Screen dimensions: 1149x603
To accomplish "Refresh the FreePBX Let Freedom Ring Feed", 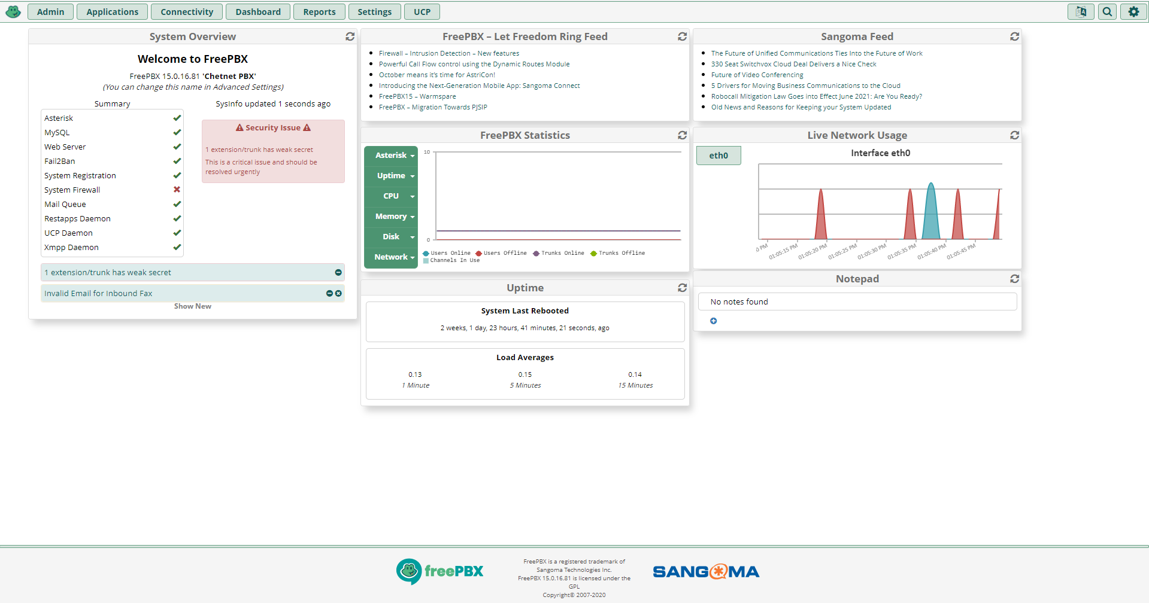I will click(x=682, y=36).
